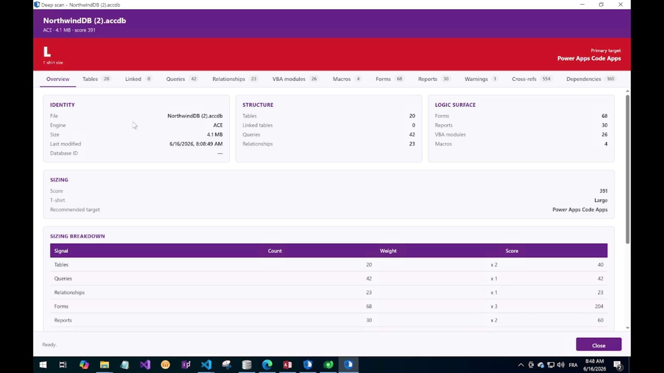The image size is (664, 373).
Task: Click the VBA modules count 26 in Logic Surface
Action: click(605, 135)
